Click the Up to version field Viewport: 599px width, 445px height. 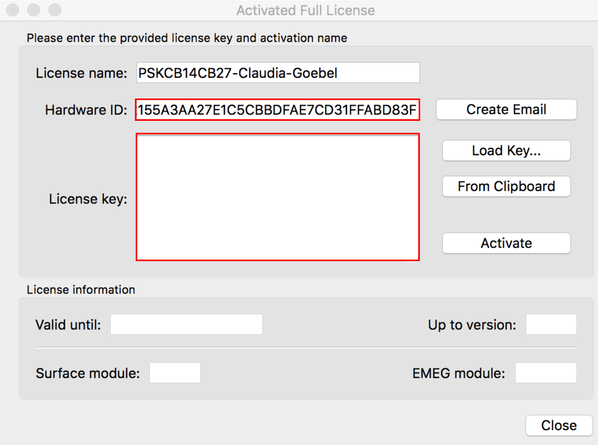coord(551,325)
